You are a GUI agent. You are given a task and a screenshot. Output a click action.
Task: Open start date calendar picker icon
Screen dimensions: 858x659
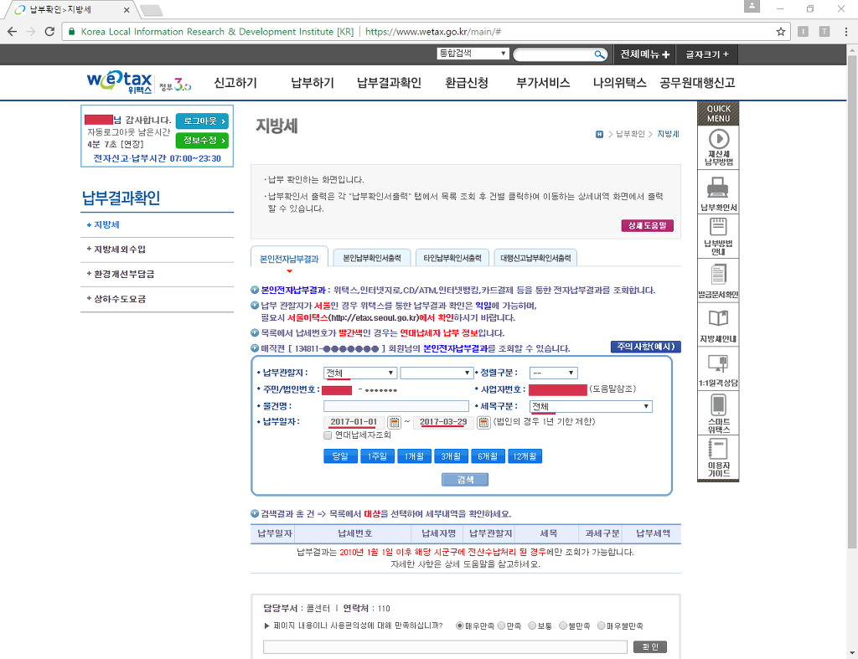pyautogui.click(x=394, y=422)
